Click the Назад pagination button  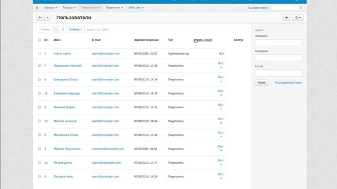point(44,29)
